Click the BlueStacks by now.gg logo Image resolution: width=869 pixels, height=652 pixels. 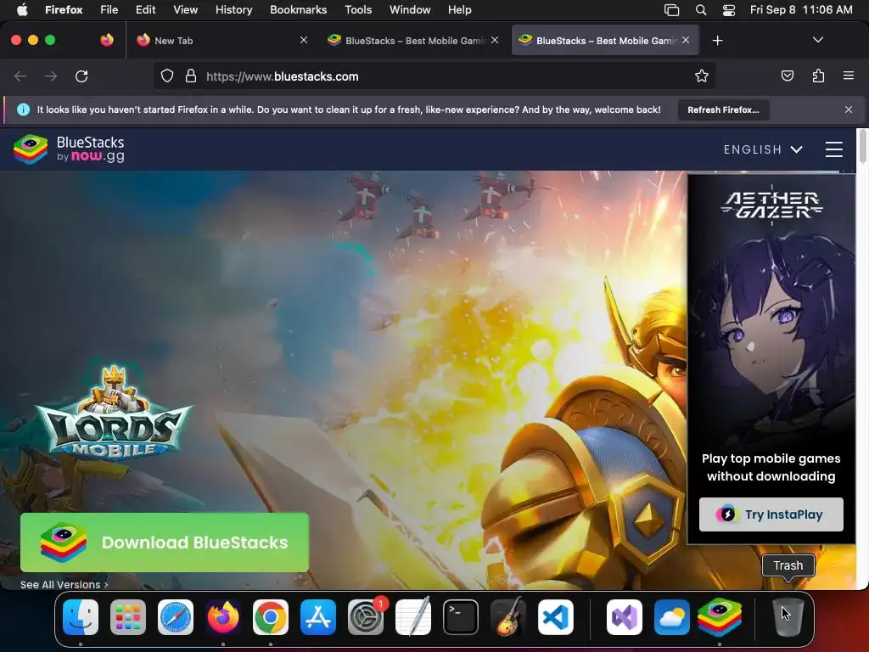(70, 149)
